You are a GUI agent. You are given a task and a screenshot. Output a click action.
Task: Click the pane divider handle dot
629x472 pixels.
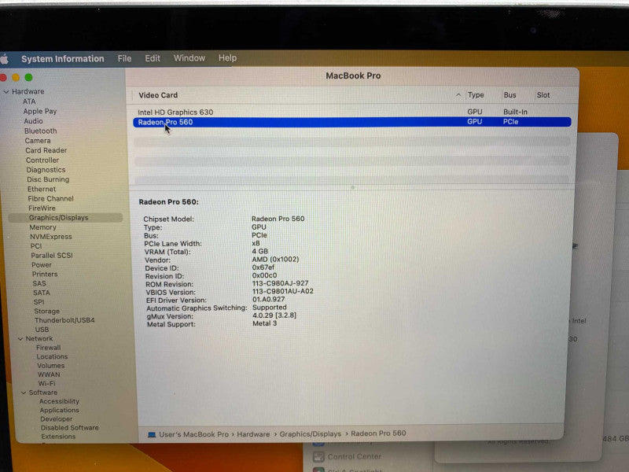(352, 187)
